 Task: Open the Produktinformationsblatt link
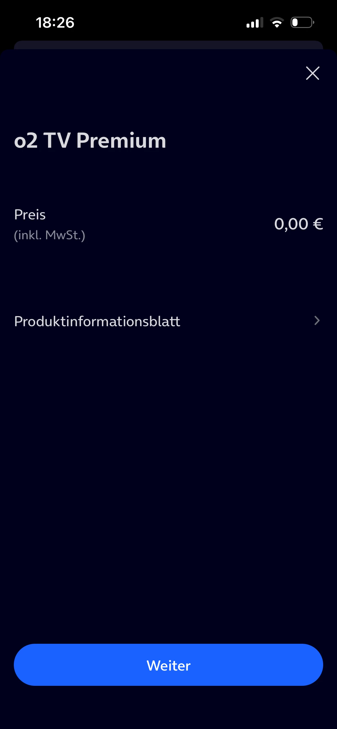coord(97,321)
